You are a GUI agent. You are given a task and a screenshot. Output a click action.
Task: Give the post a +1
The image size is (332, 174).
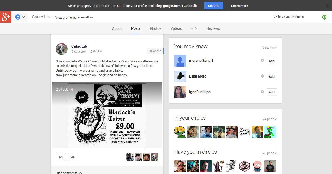pyautogui.click(x=61, y=157)
